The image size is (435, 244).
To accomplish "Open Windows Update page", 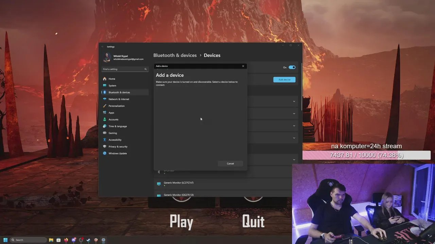I will pos(125,153).
